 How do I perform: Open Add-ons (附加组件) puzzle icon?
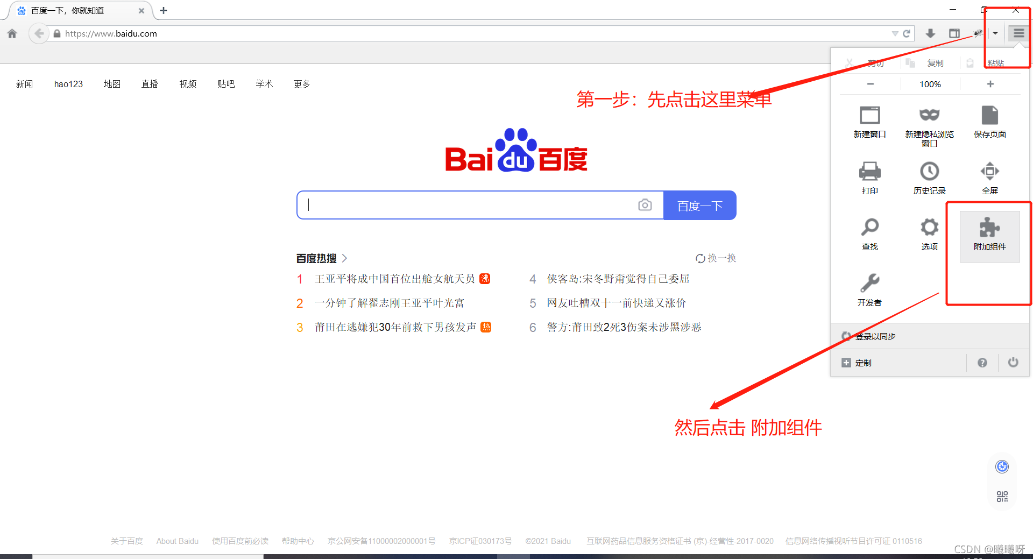point(989,236)
